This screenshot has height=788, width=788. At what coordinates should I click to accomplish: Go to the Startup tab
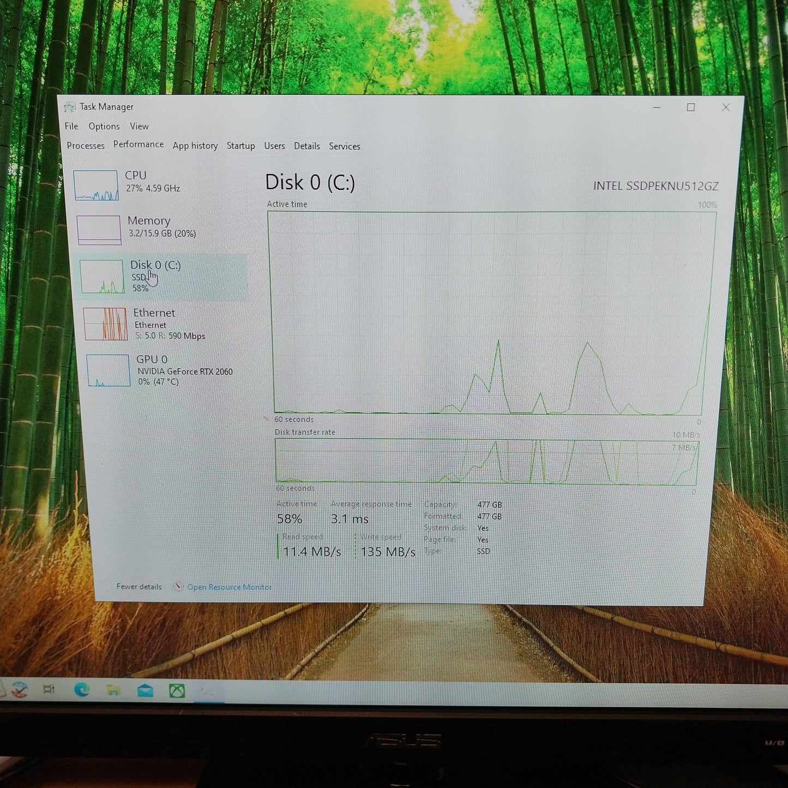[240, 146]
